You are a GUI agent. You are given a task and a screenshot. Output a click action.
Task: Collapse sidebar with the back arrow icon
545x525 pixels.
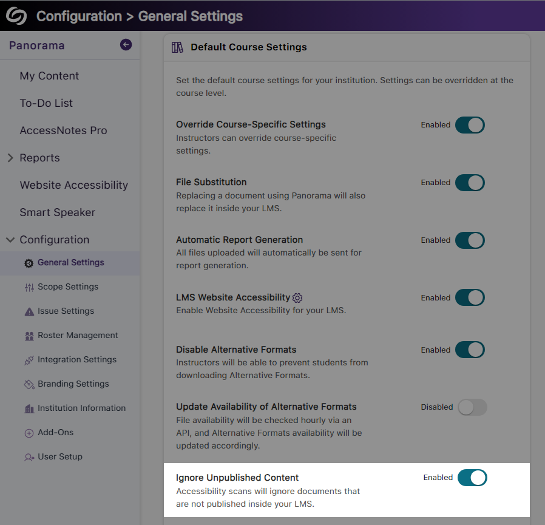pos(126,44)
